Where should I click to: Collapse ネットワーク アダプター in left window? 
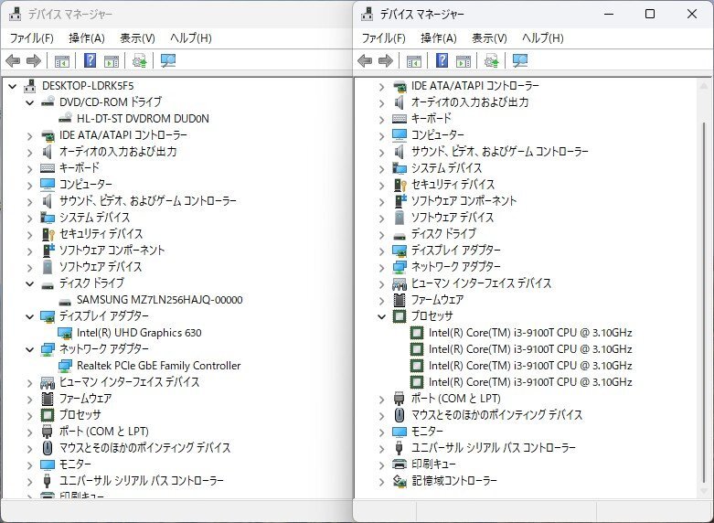pos(29,349)
